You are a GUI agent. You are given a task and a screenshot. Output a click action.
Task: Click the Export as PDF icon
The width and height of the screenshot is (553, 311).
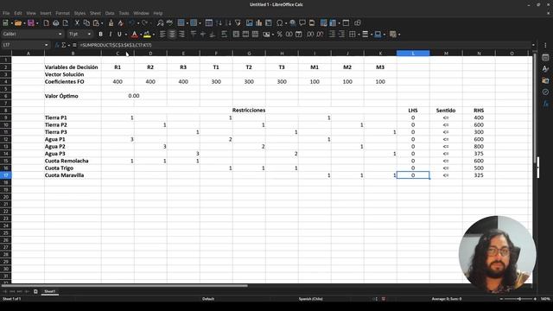(46, 23)
